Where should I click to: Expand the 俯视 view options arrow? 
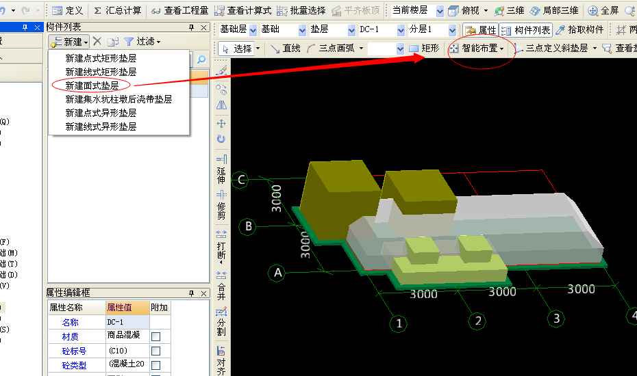[x=486, y=10]
